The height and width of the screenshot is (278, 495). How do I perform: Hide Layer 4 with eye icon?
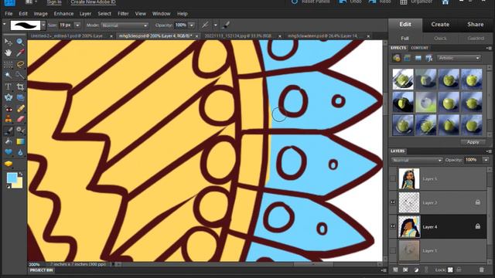393,226
